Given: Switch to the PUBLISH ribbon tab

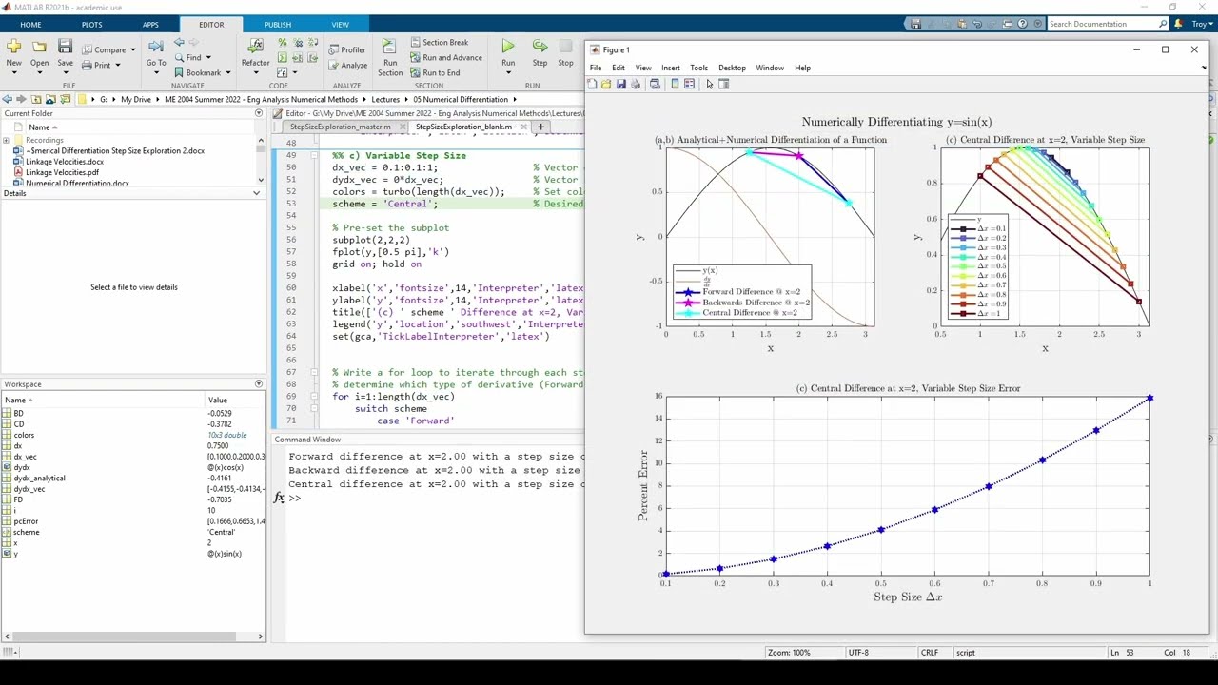Looking at the screenshot, I should (x=278, y=24).
